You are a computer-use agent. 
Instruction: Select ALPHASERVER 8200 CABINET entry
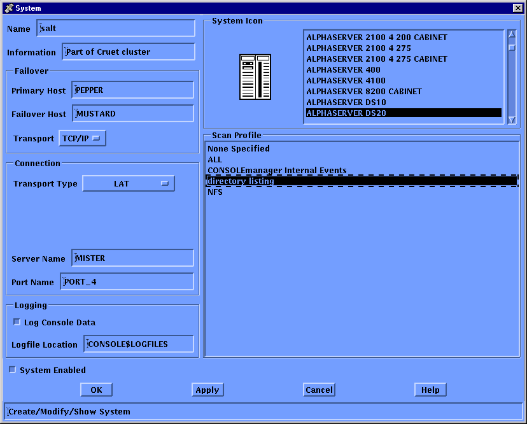tap(404, 92)
